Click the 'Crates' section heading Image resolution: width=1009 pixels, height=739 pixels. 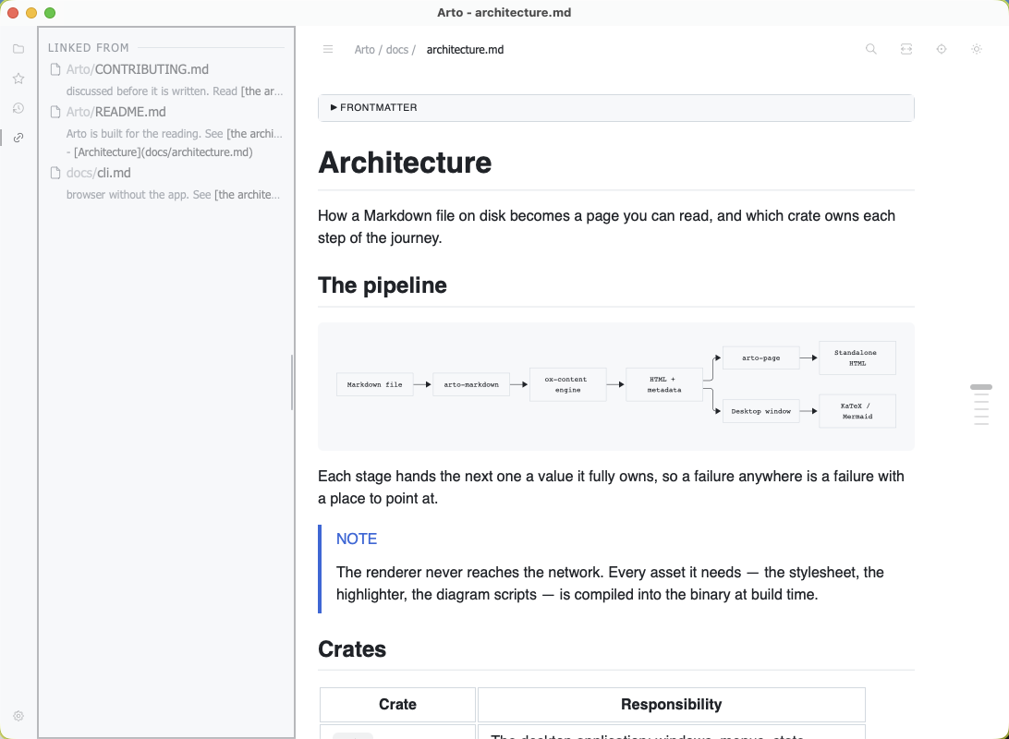pyautogui.click(x=352, y=649)
